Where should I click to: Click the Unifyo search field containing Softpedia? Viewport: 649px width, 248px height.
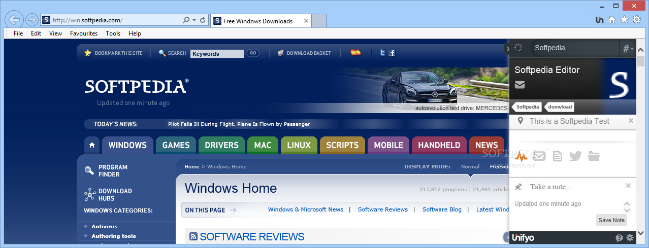coord(575,48)
